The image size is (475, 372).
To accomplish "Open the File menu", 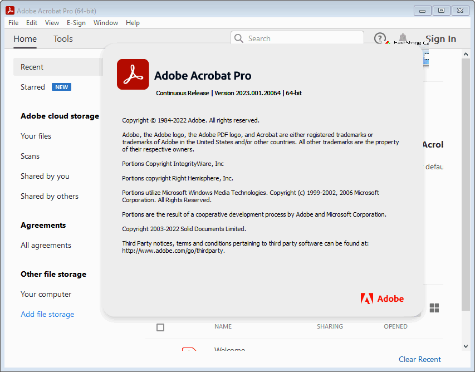I will click(x=13, y=23).
